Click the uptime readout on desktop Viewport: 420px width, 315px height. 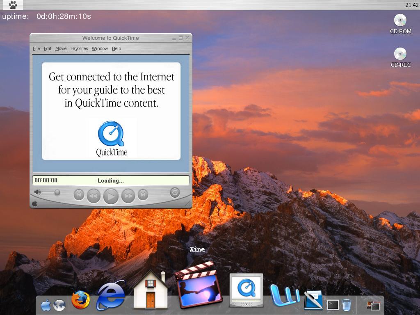tap(46, 16)
